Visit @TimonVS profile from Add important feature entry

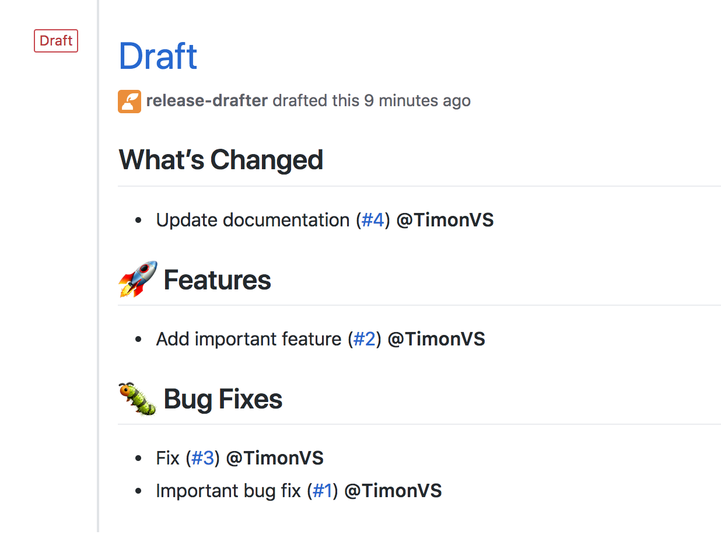tap(436, 338)
